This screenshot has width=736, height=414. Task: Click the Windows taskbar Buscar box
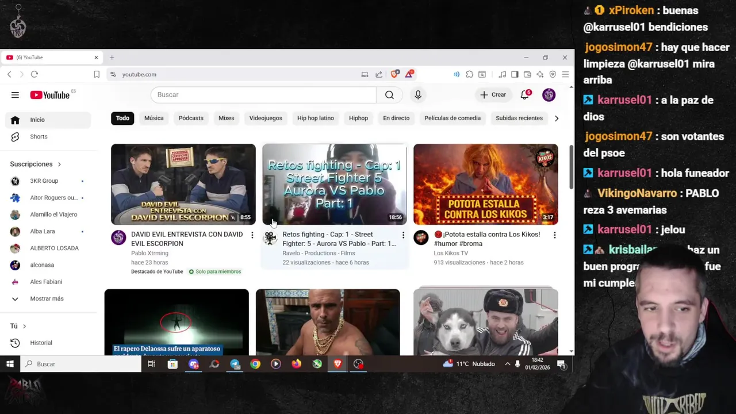[x=81, y=364]
